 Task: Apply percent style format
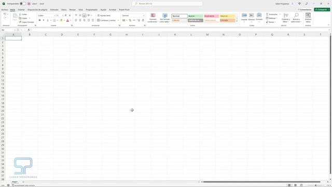click(x=130, y=20)
